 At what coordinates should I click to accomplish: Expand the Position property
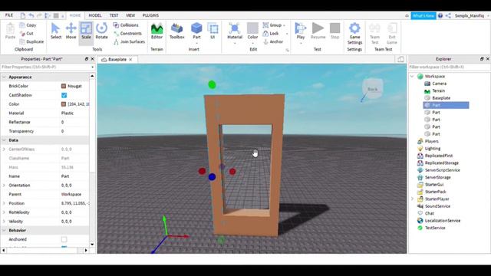coord(4,203)
